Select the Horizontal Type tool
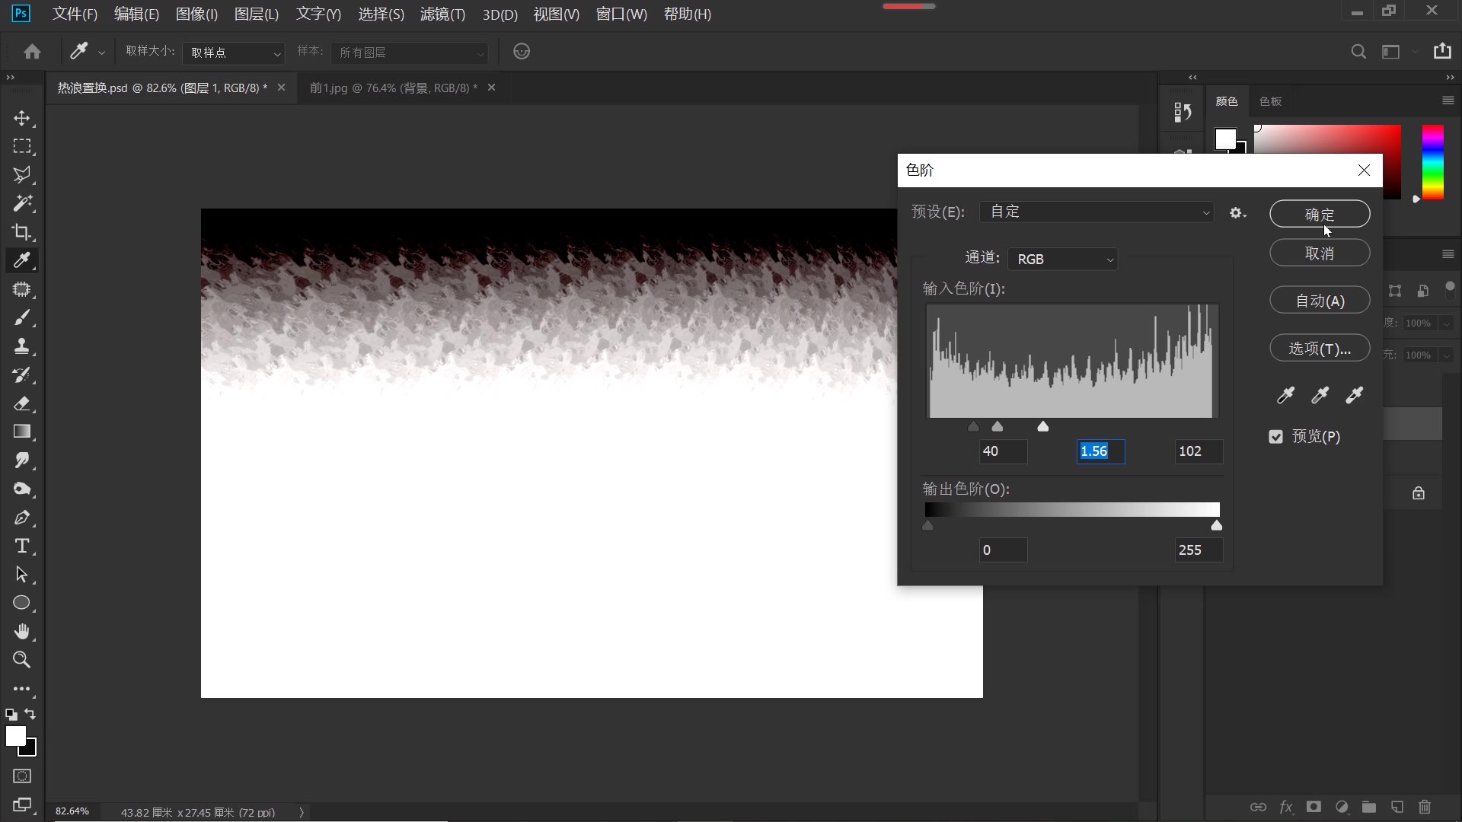 coord(21,546)
